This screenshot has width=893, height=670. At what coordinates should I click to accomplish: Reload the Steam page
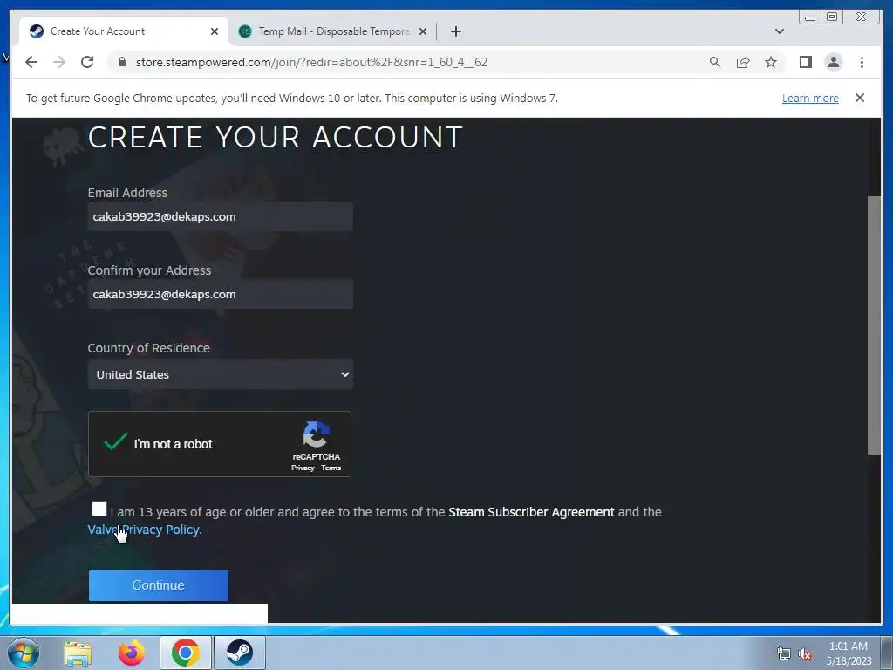pos(87,62)
